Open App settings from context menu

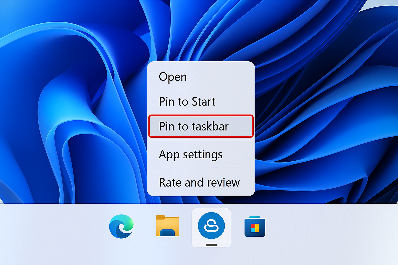201,154
